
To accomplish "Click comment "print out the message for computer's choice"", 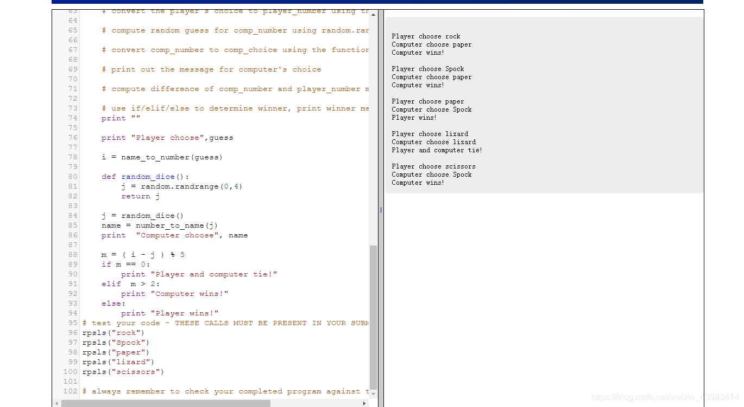I will [211, 69].
